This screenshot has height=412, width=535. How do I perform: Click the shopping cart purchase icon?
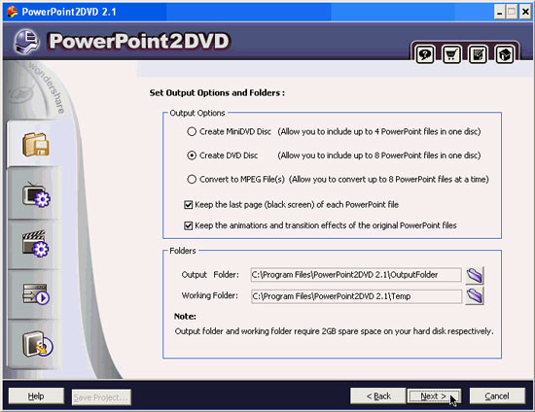pyautogui.click(x=451, y=54)
